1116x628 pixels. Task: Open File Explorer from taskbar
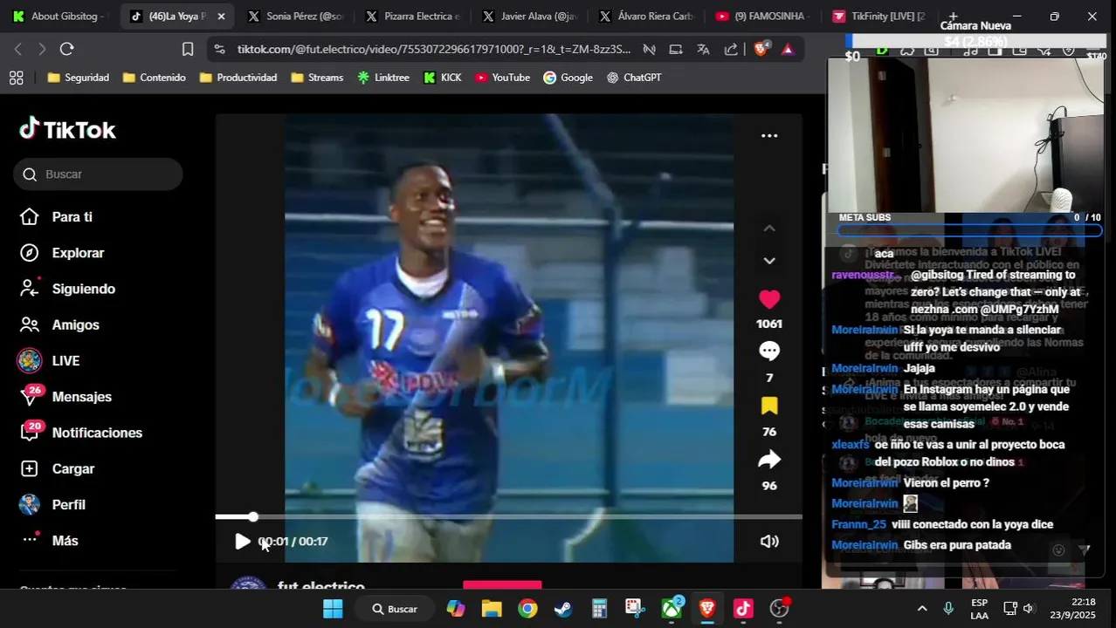pyautogui.click(x=492, y=609)
